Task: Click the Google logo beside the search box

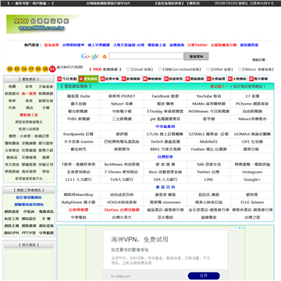Action: (90, 56)
